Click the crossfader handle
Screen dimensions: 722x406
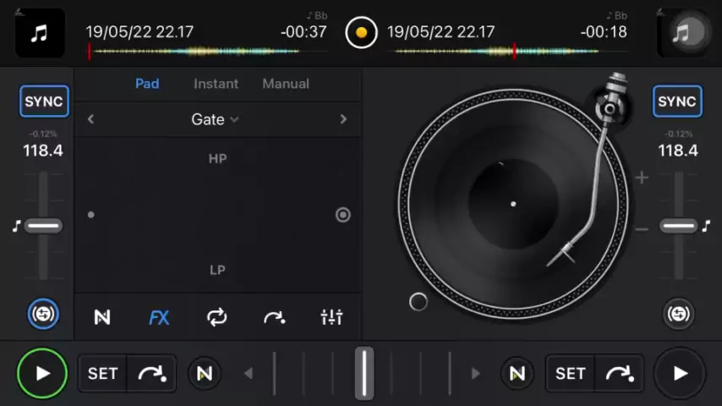[x=364, y=373]
